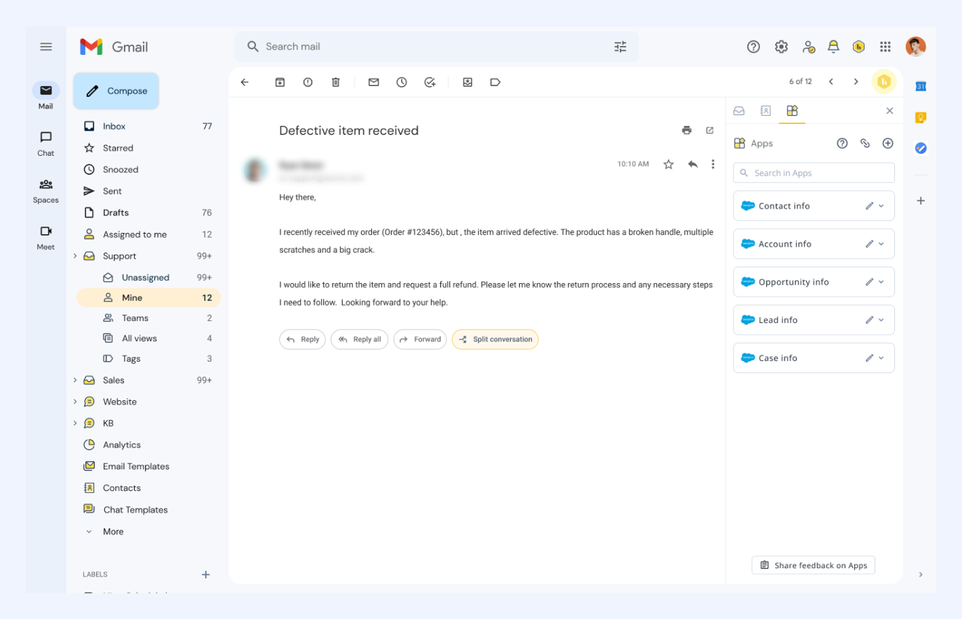The height and width of the screenshot is (619, 962).
Task: Show search options filter icon
Action: pos(621,47)
